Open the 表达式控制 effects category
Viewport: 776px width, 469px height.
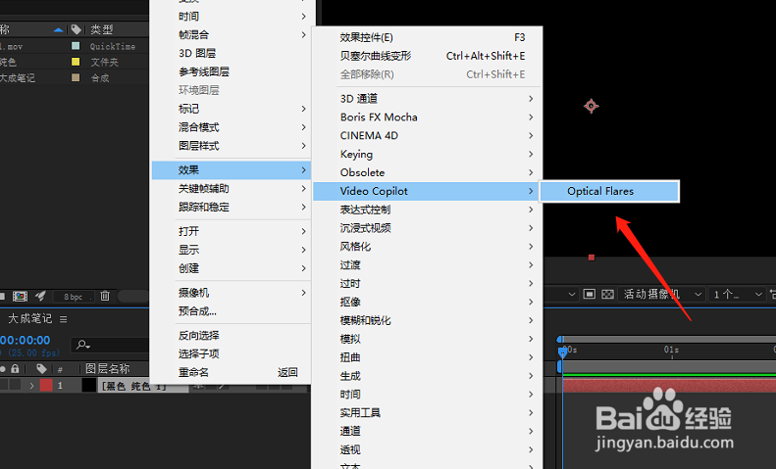coord(427,210)
